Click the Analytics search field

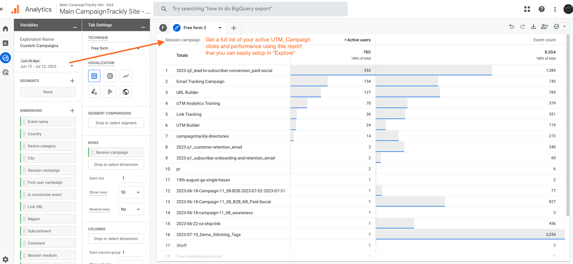[250, 9]
